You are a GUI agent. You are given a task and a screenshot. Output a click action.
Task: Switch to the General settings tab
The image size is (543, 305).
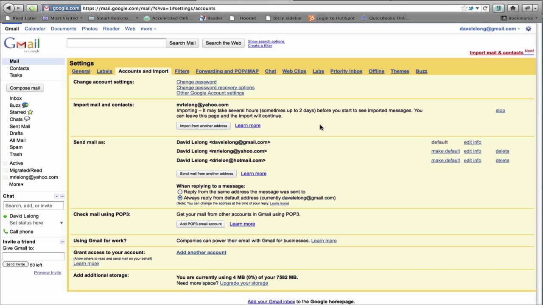click(x=81, y=71)
